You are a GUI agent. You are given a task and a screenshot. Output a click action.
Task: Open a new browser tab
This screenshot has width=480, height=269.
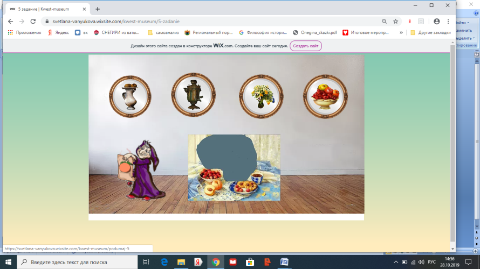(x=97, y=9)
